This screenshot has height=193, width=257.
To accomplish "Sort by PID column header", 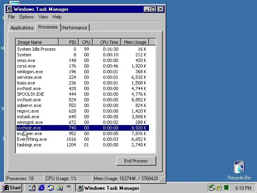I will tap(69, 42).
